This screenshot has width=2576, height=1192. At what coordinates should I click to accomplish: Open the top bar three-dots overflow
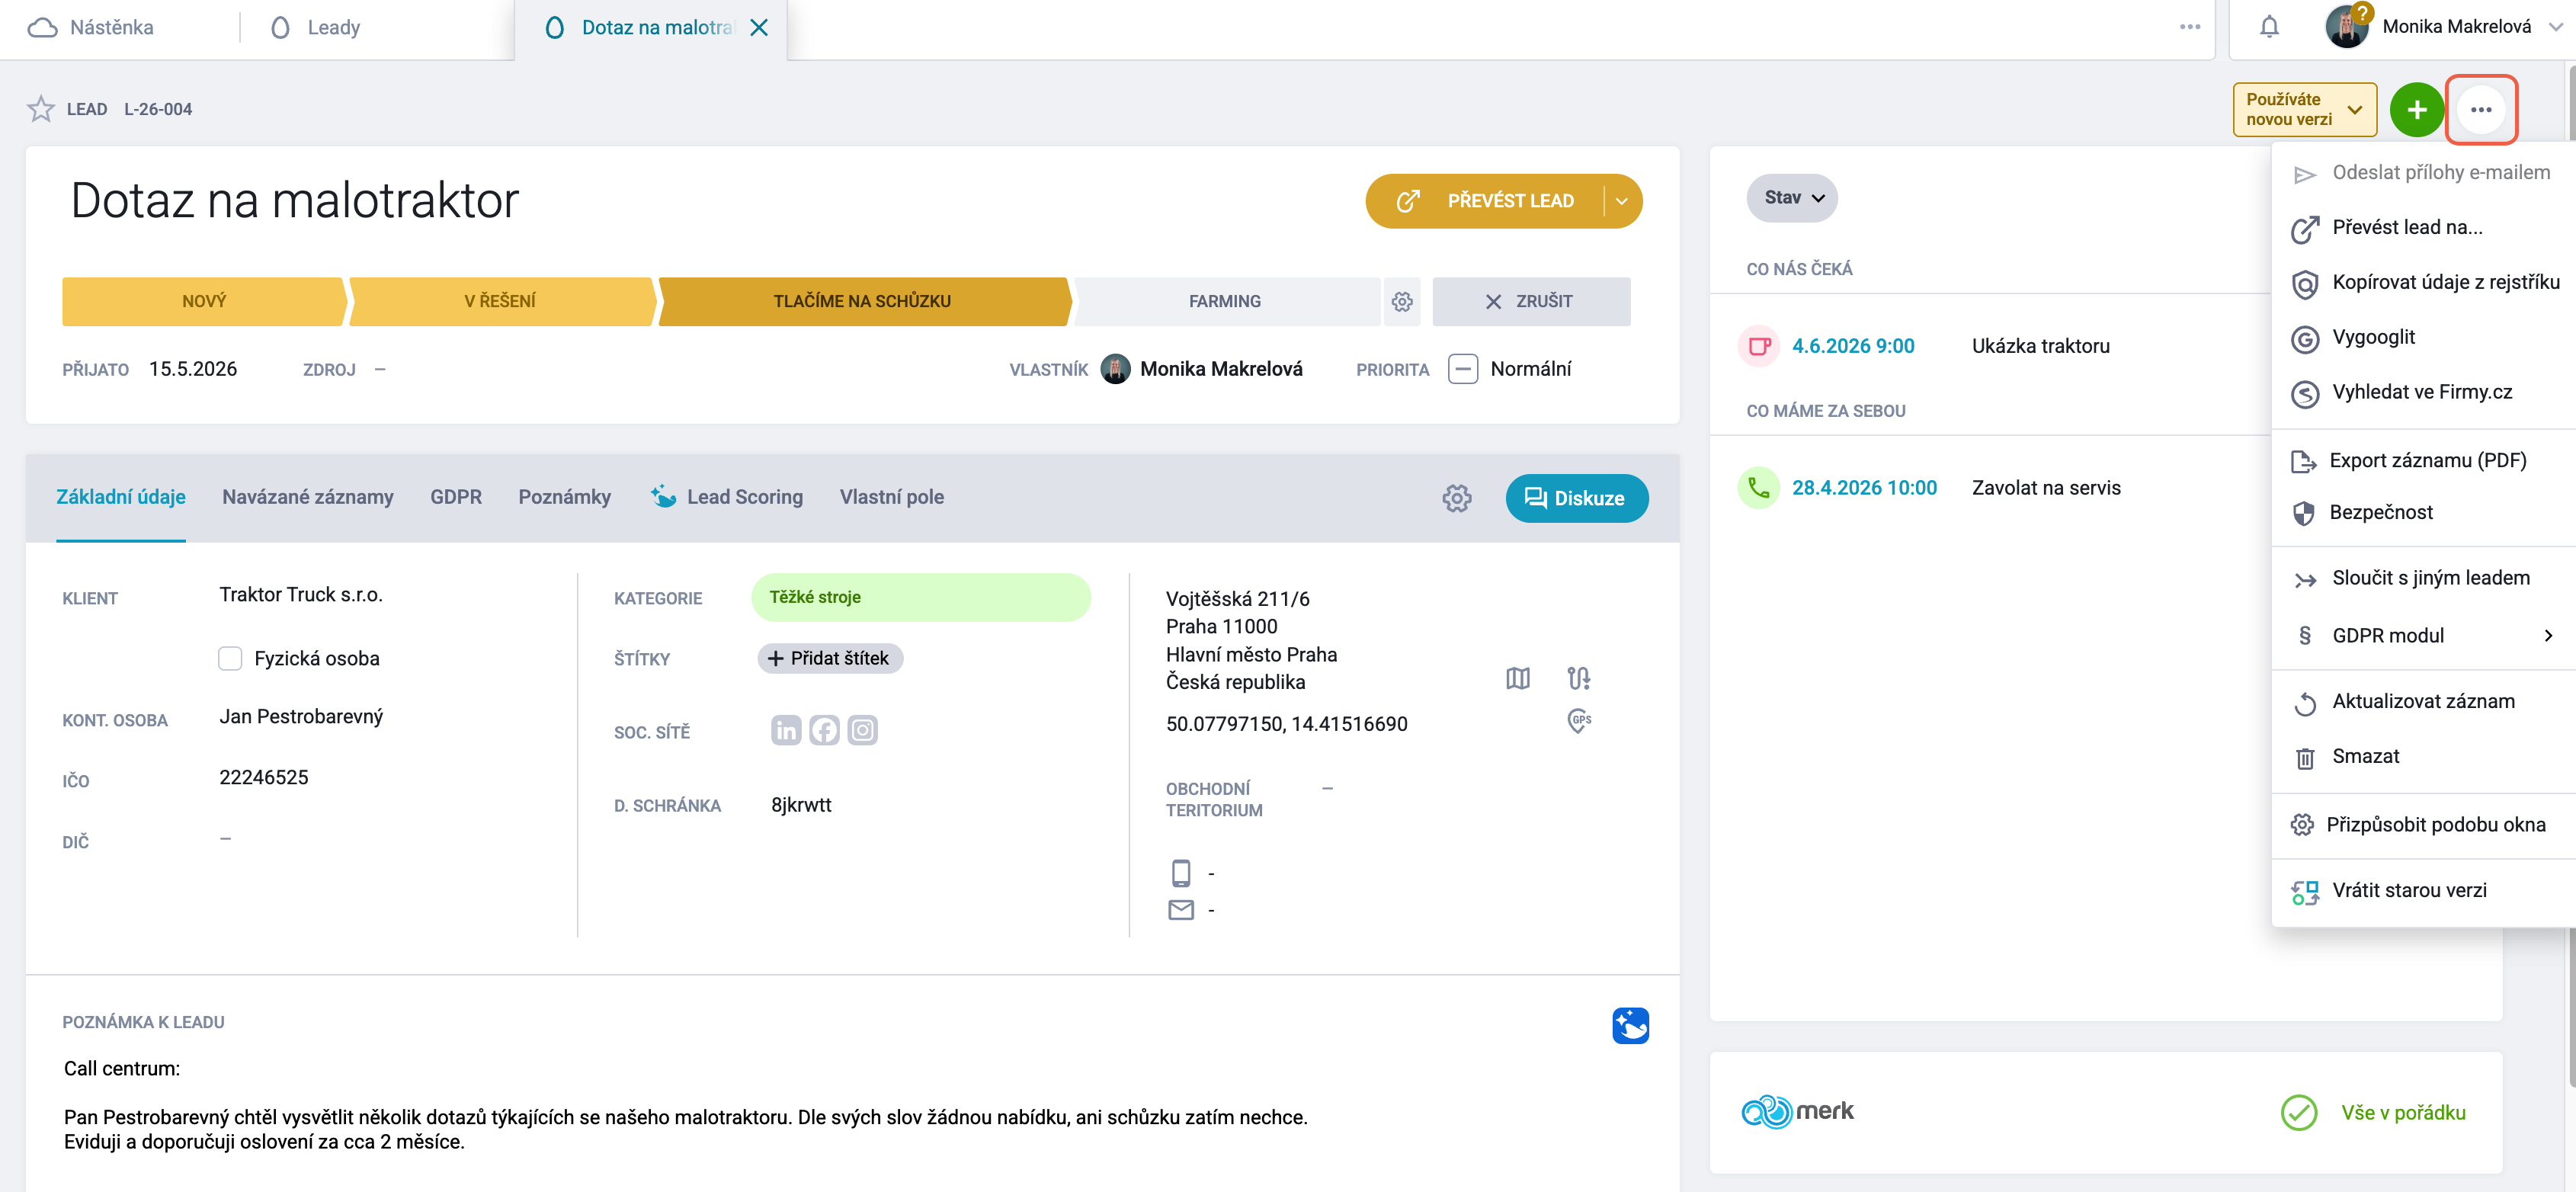(2189, 27)
